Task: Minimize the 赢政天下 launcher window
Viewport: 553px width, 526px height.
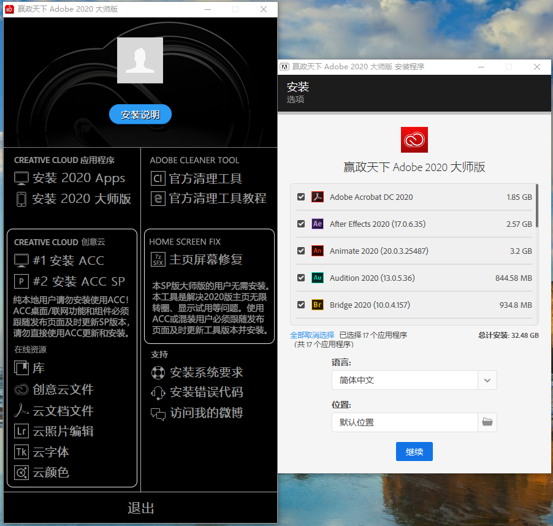Action: (208, 9)
